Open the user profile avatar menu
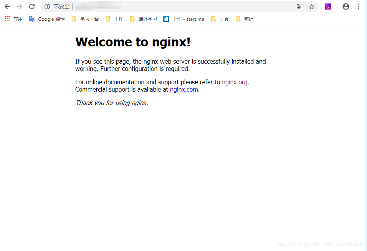The height and width of the screenshot is (251, 367). pyautogui.click(x=346, y=7)
